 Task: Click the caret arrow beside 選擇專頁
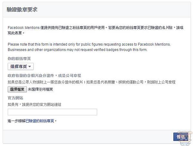[x=30, y=67]
